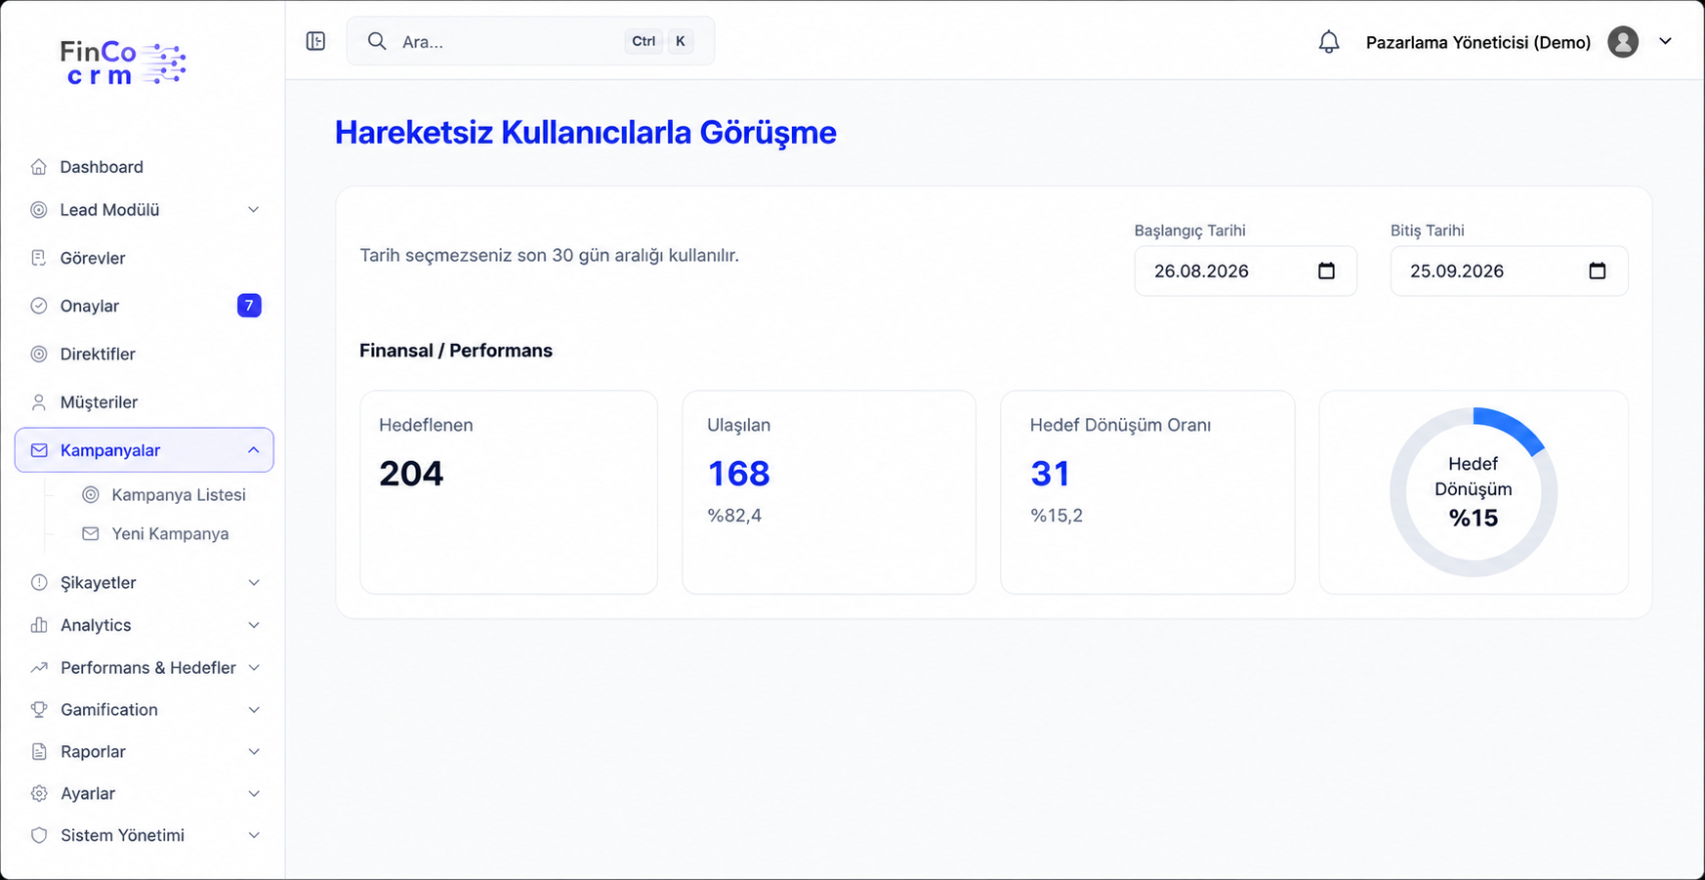
Task: Click the Onaylar badge showing 7
Action: tap(249, 306)
